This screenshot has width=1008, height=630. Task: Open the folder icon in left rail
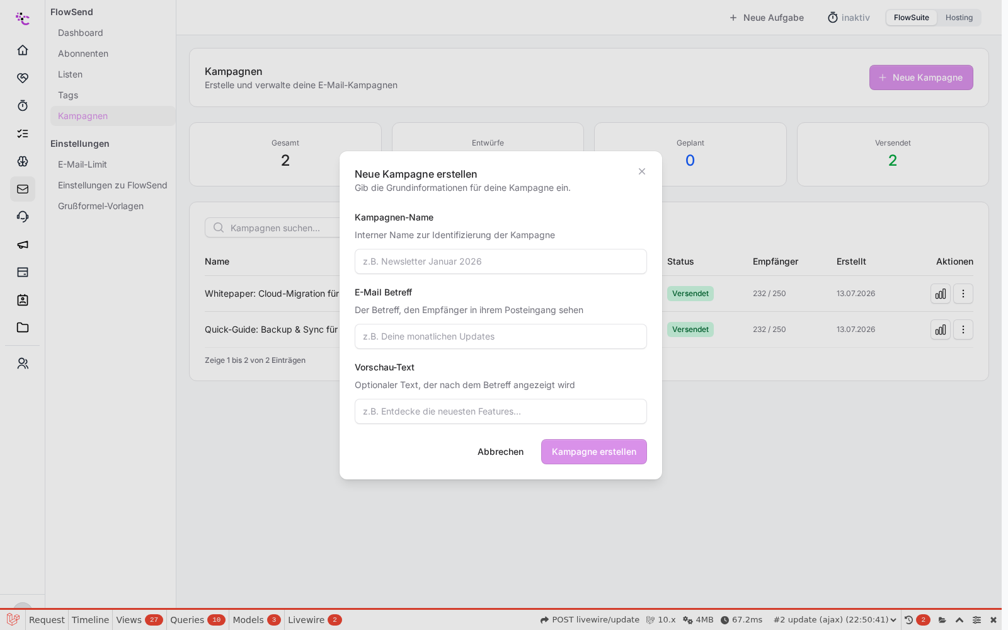pyautogui.click(x=23, y=328)
